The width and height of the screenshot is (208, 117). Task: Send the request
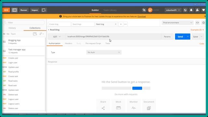point(180,37)
